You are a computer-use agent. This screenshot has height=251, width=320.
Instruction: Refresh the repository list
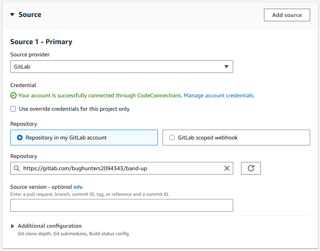pos(250,168)
